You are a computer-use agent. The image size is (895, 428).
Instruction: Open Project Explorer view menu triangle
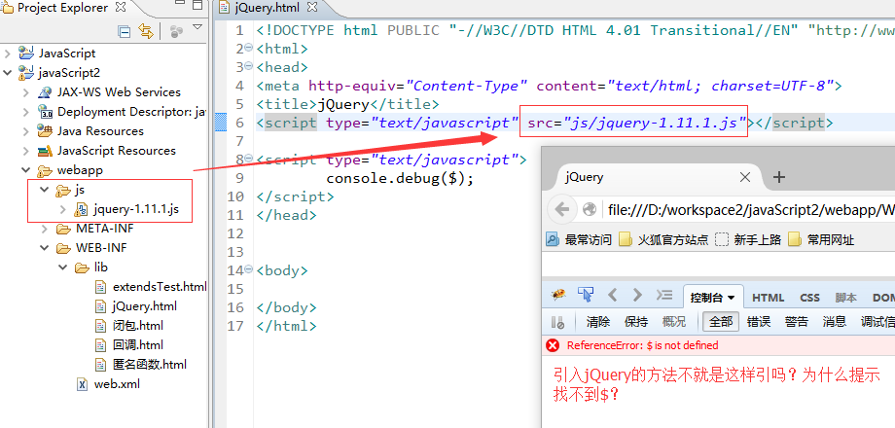[197, 27]
